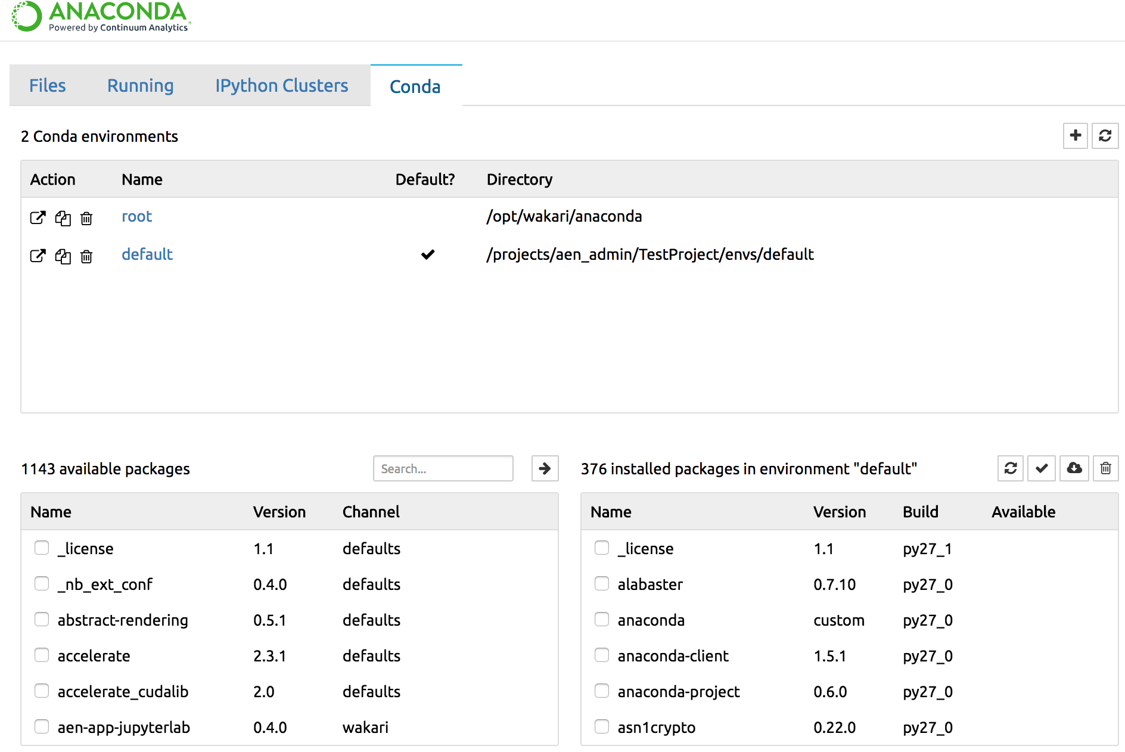Image resolution: width=1125 pixels, height=752 pixels.
Task: Update selected packages with cloud download icon
Action: [1074, 468]
